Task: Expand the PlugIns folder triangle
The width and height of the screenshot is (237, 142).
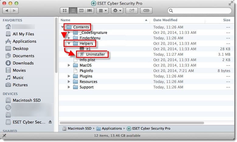Action: pyautogui.click(x=69, y=76)
